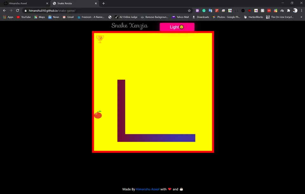This screenshot has width=305, height=194.
Task: Open the red circle recorder extension
Action: tap(249, 11)
